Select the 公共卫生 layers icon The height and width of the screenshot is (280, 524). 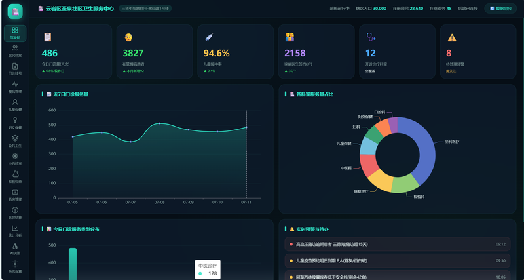tap(15, 142)
